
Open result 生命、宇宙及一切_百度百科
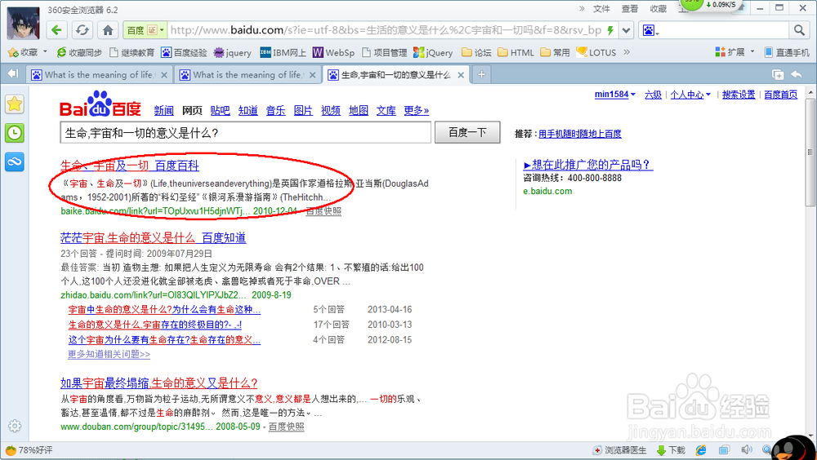click(x=130, y=166)
